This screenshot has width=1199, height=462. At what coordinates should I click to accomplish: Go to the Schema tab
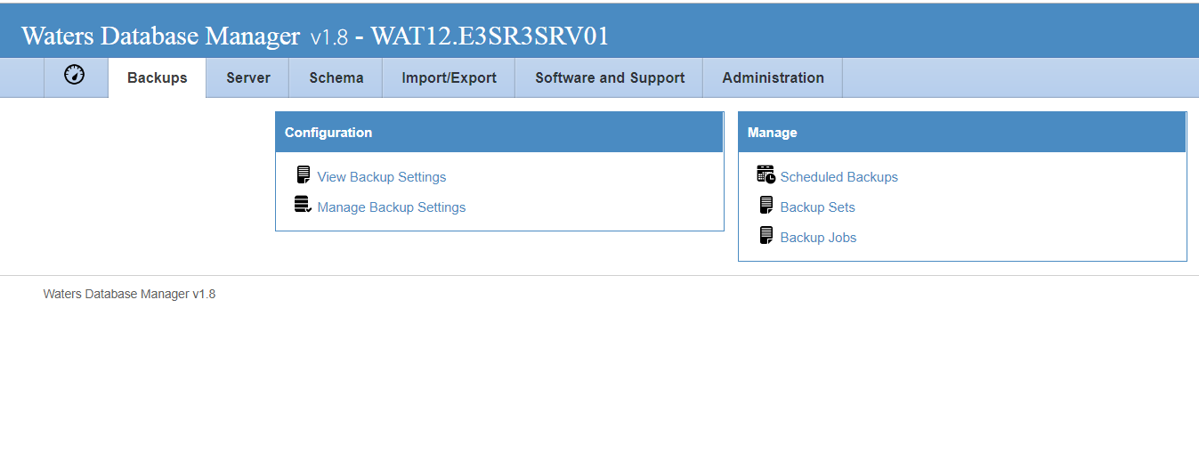pos(336,78)
